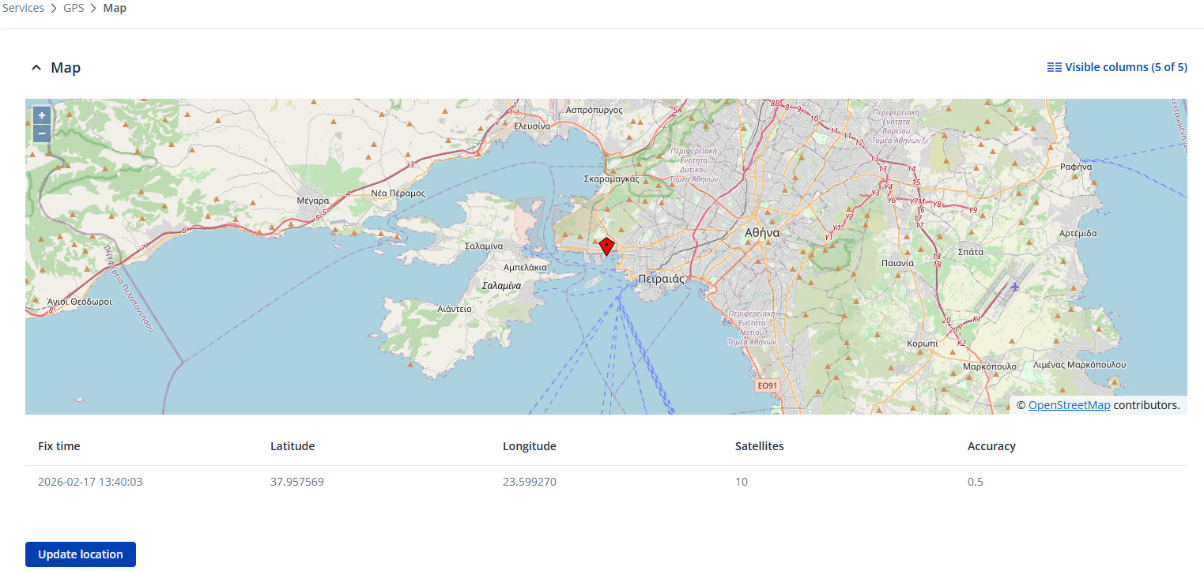Viewport: 1204px width, 571px height.
Task: Zoom out on the map
Action: click(42, 133)
